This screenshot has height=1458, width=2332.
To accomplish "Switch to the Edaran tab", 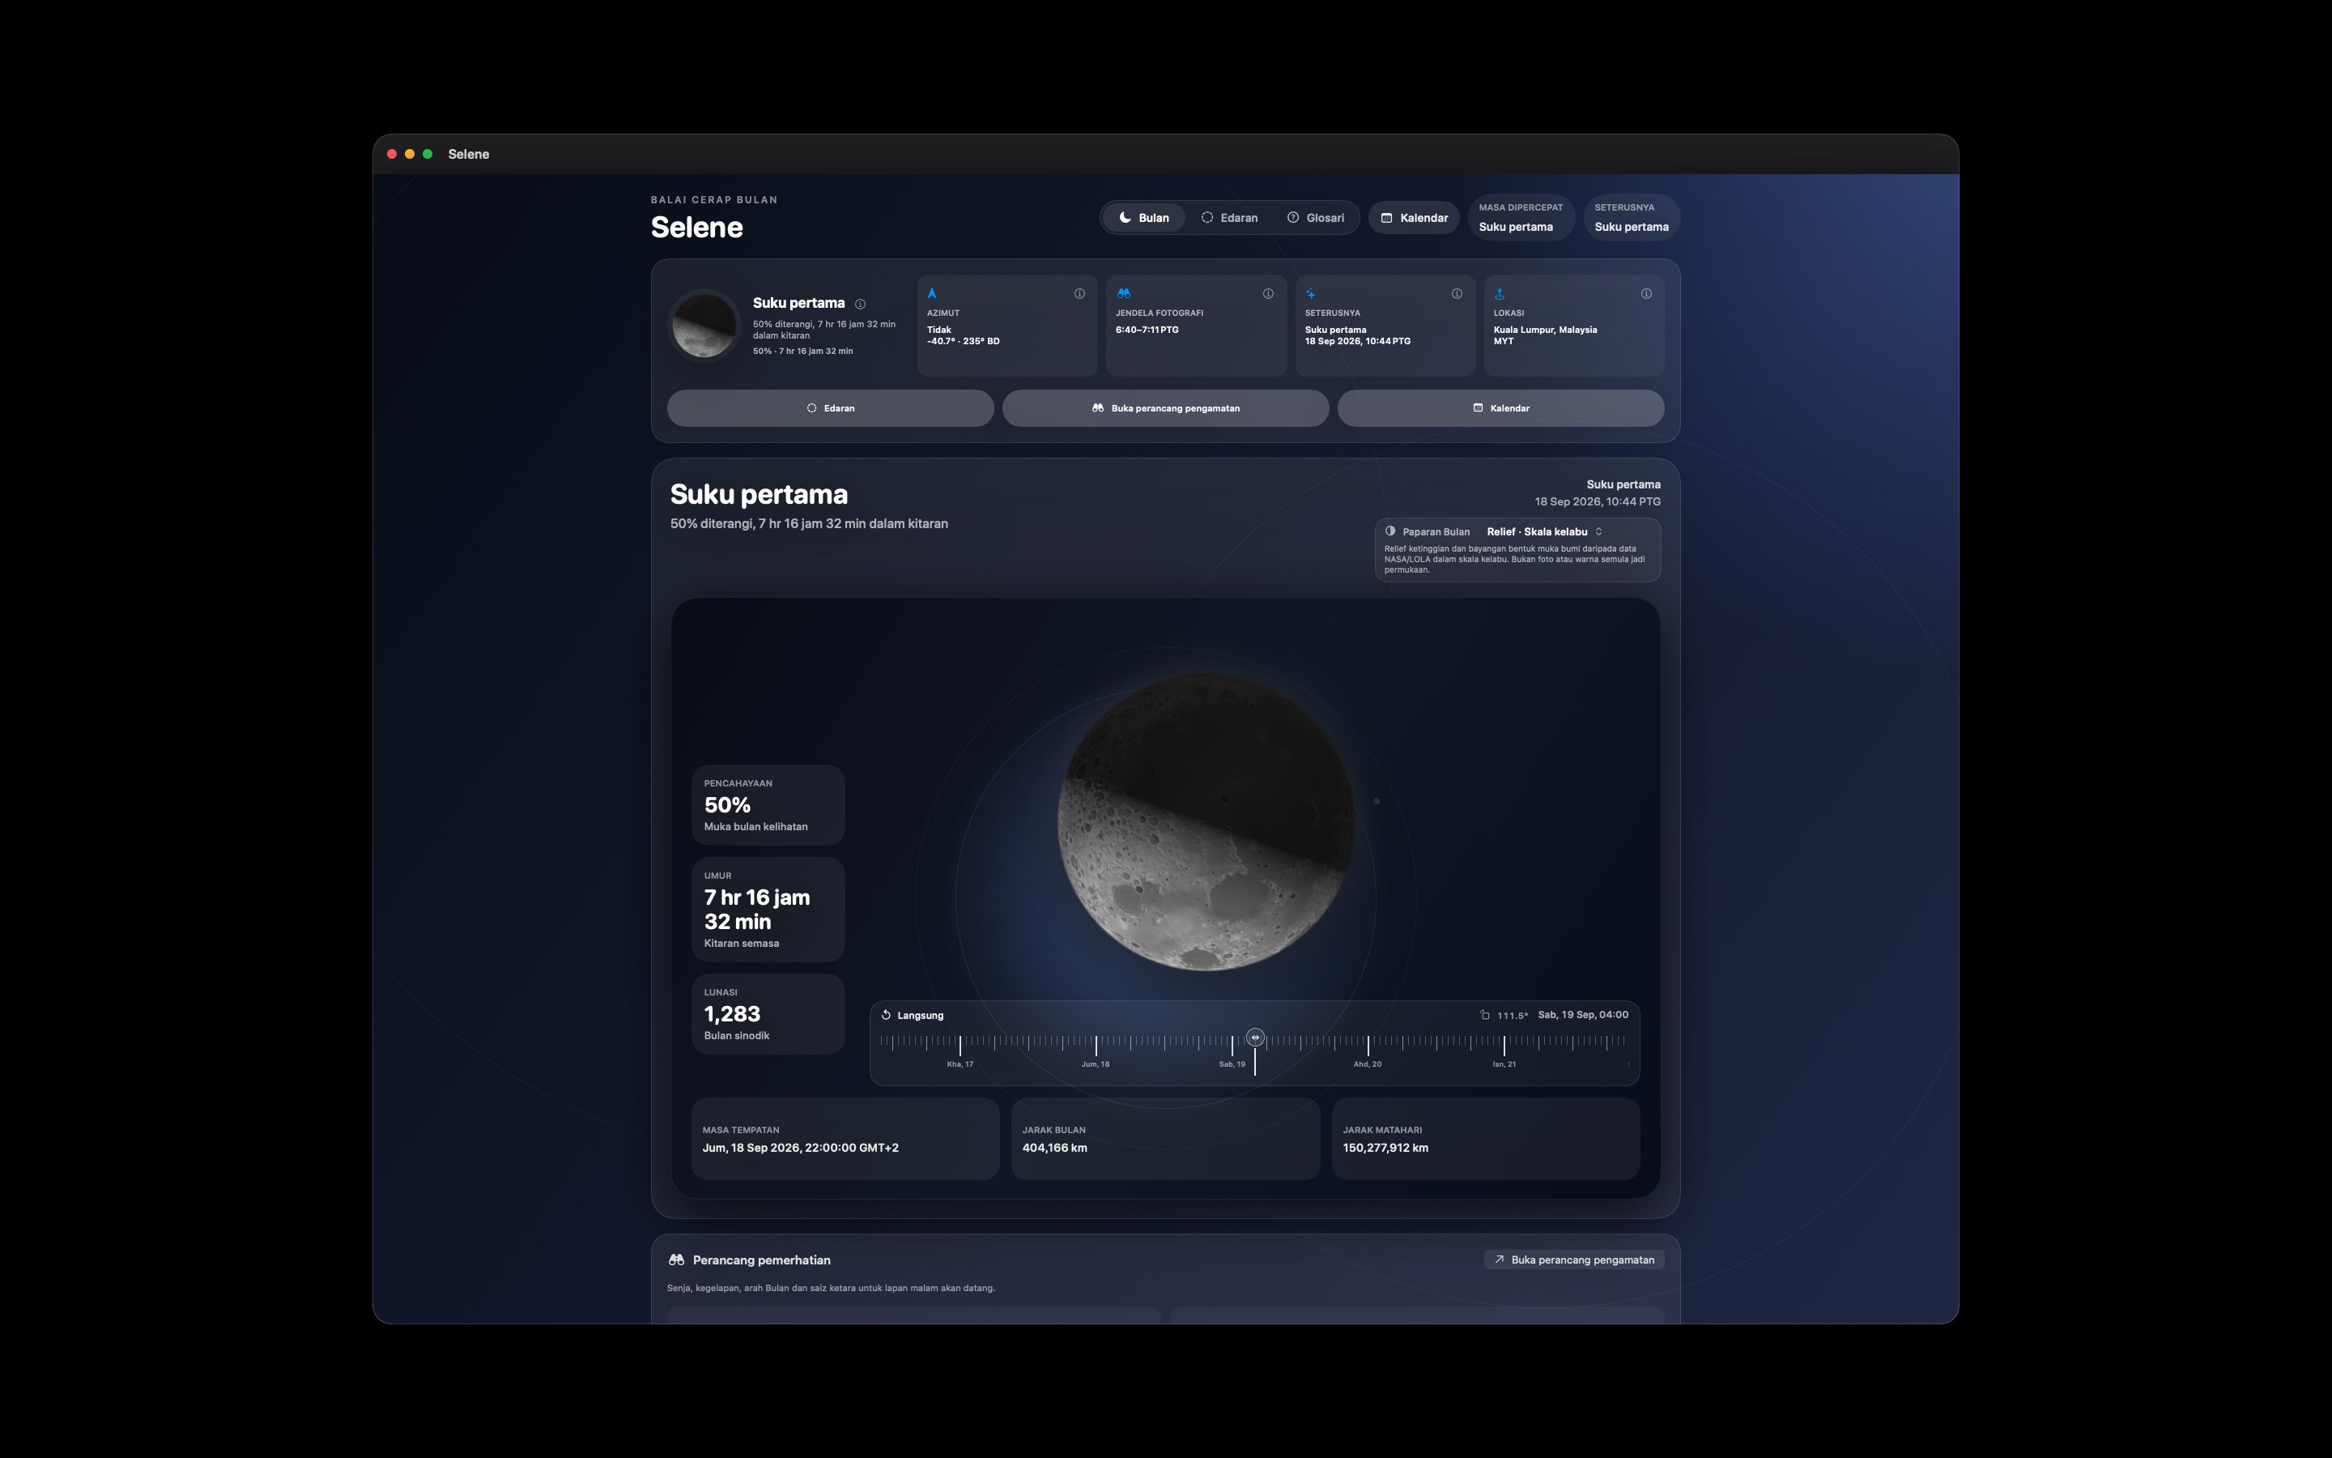I will click(x=1230, y=218).
